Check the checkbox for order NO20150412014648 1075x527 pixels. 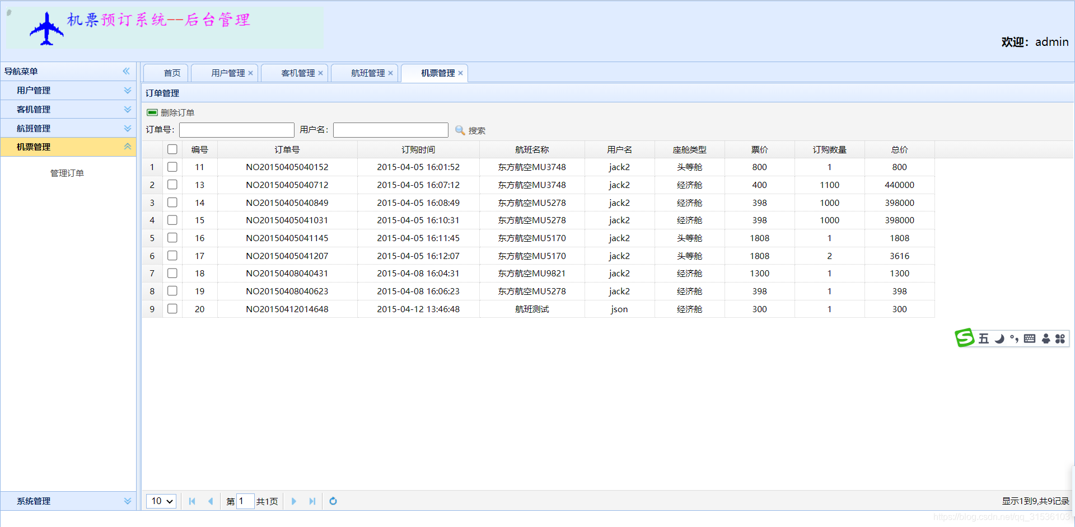click(x=172, y=308)
